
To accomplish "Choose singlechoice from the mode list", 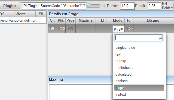I will click(139, 48).
